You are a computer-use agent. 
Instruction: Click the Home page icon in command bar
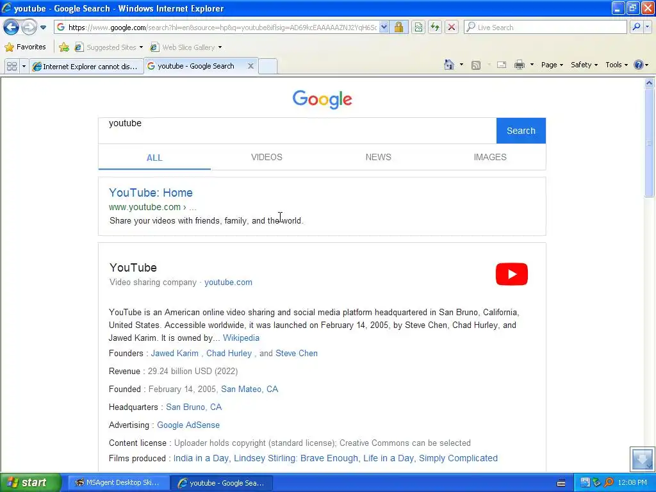[x=449, y=65]
